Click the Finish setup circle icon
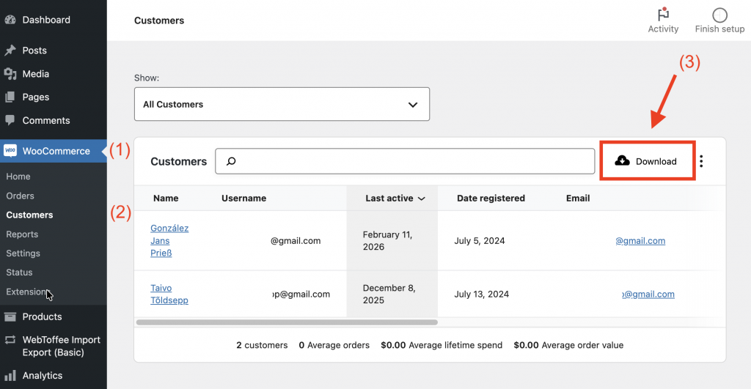Image resolution: width=751 pixels, height=389 pixels. point(720,15)
